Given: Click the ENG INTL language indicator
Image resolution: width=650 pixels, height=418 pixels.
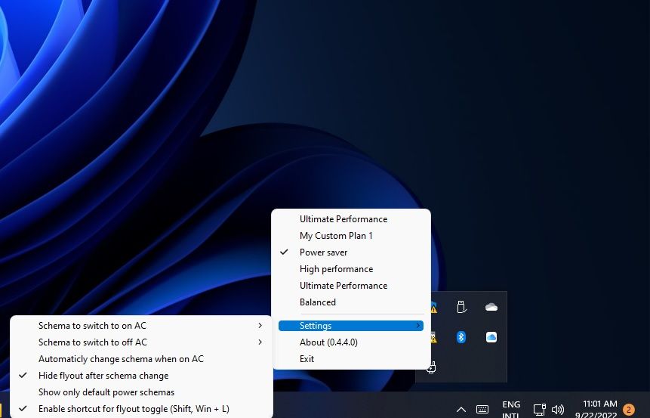Looking at the screenshot, I should tap(510, 409).
